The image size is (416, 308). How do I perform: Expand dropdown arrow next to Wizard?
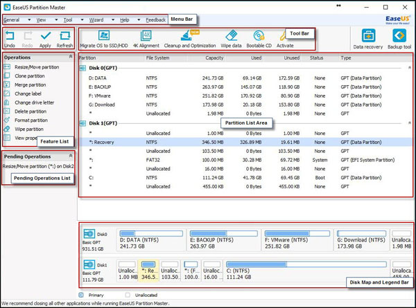tap(113, 20)
